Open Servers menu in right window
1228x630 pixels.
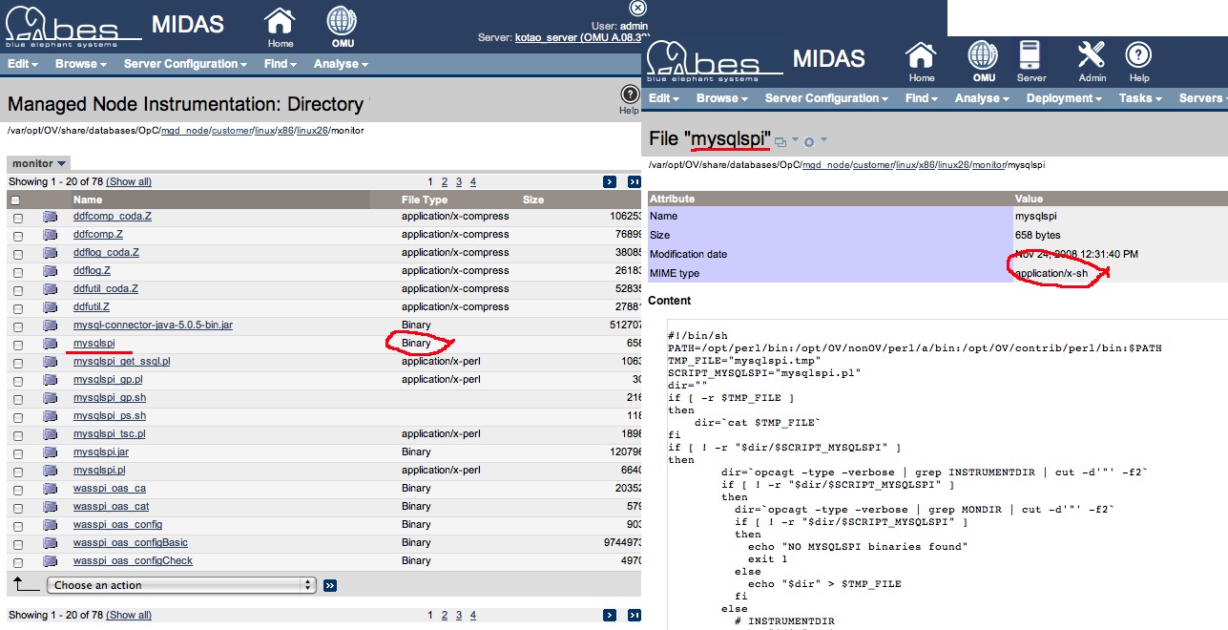[x=1202, y=98]
